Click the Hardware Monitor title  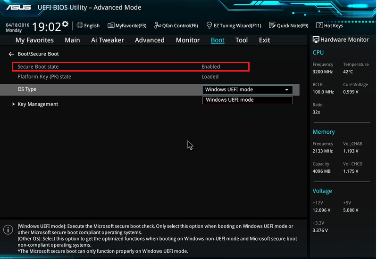[x=344, y=40]
